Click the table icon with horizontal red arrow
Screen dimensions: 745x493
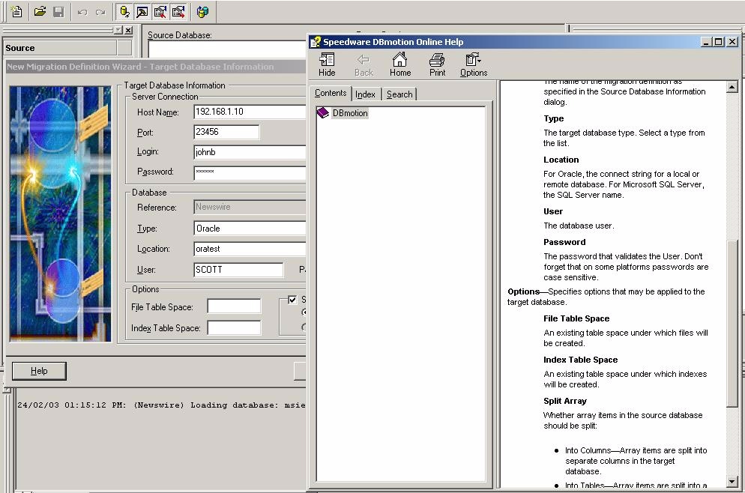point(178,12)
